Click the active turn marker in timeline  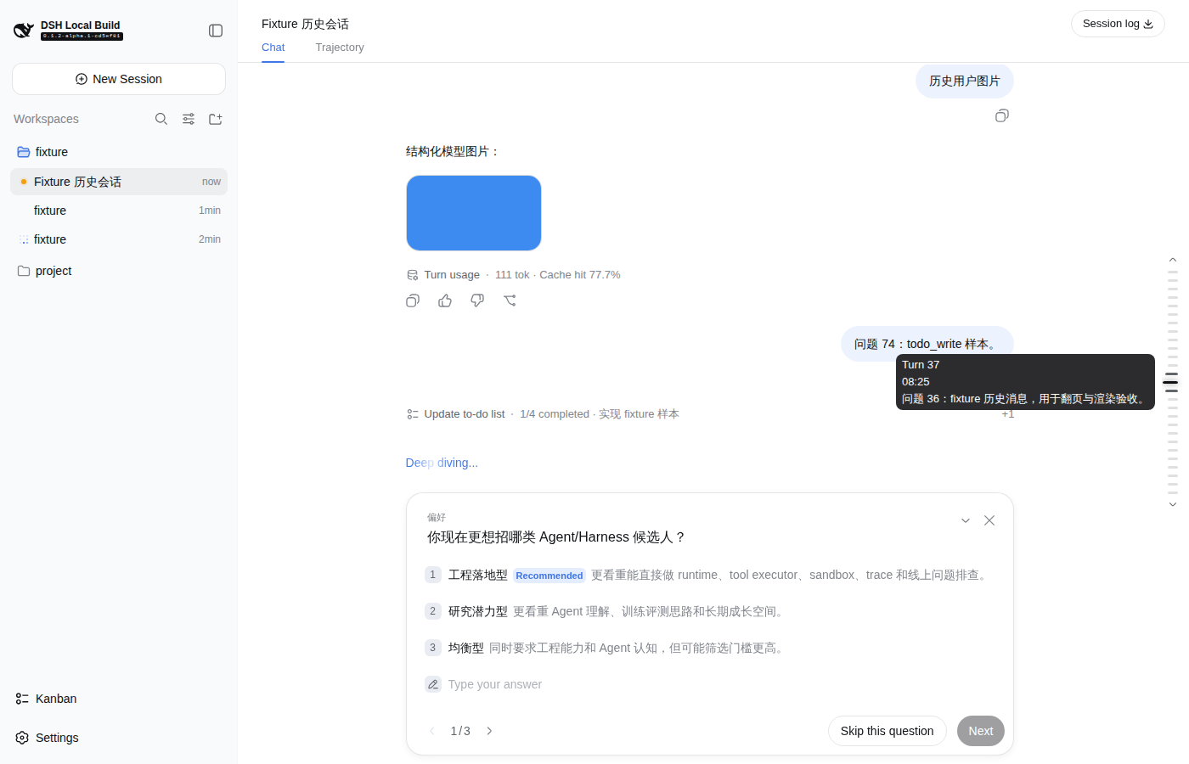1170,382
